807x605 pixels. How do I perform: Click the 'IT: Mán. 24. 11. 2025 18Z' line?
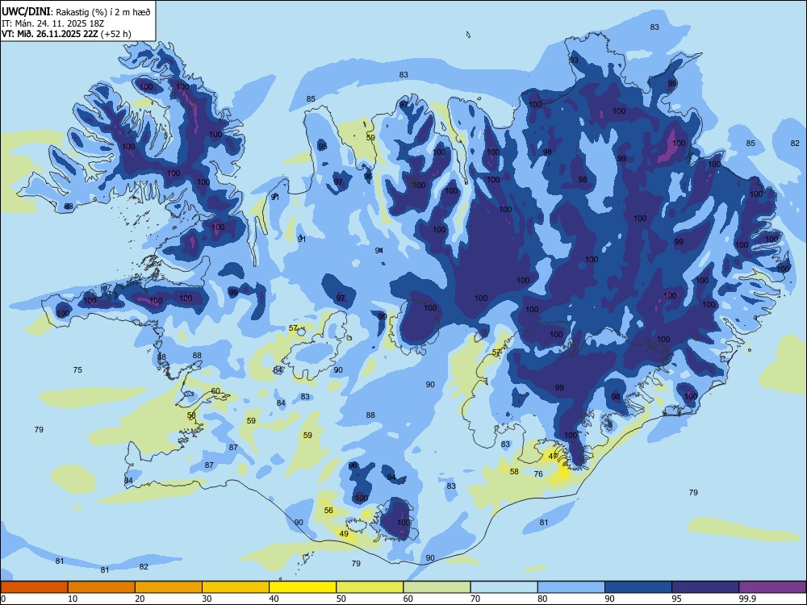click(x=53, y=23)
